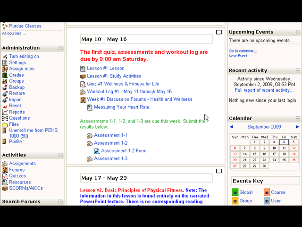Screen dimensions: 302x227
Task: Show only the May 10 - May 16 week
Action: [218, 32]
